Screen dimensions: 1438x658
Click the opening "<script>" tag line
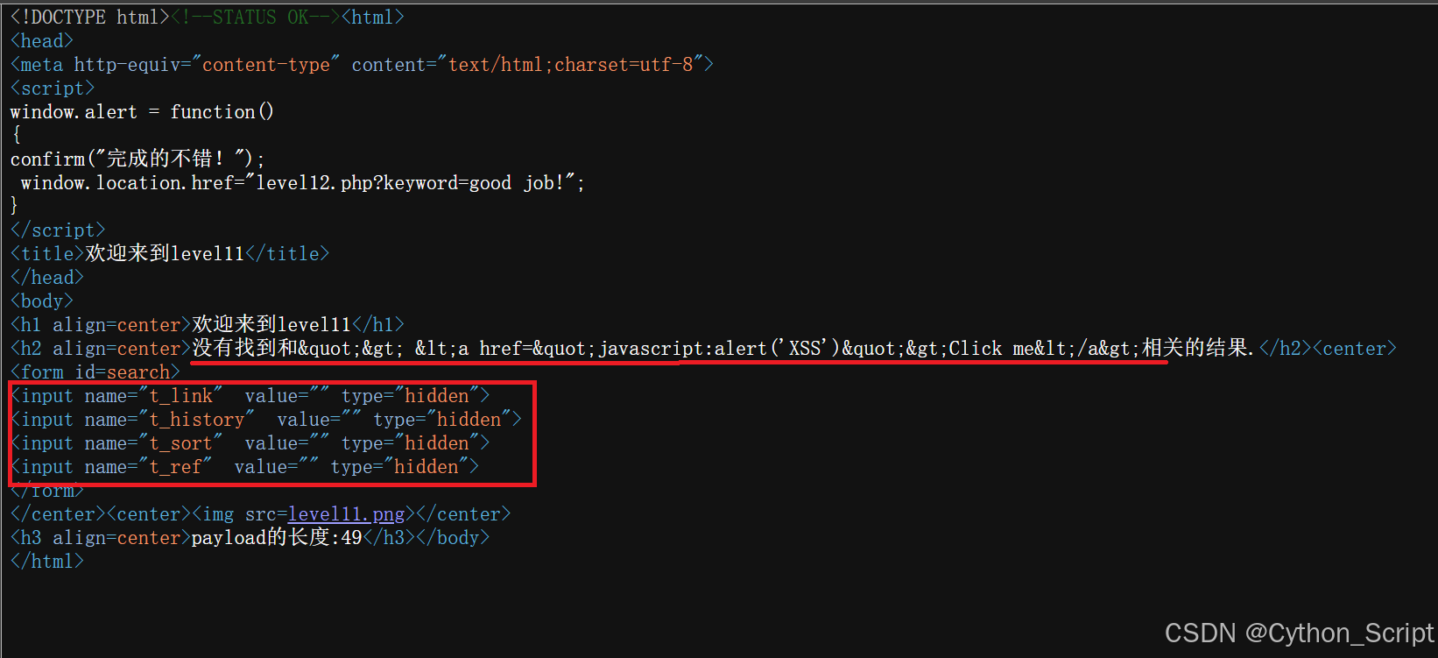pyautogui.click(x=53, y=88)
